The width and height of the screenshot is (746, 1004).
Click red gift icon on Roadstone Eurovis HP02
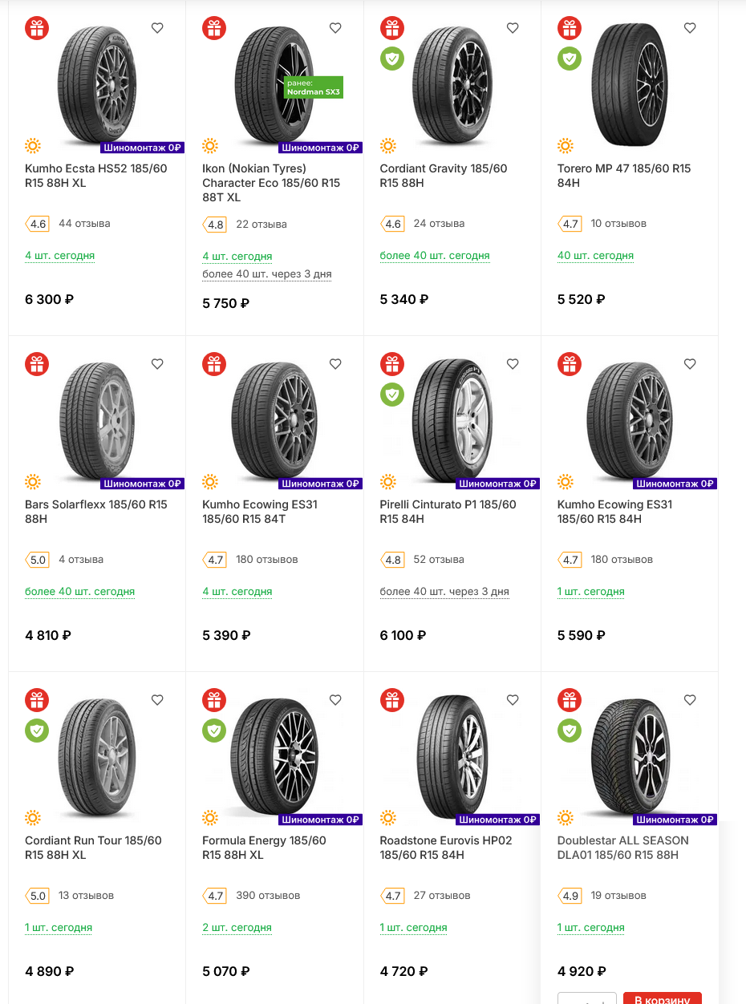[x=391, y=700]
